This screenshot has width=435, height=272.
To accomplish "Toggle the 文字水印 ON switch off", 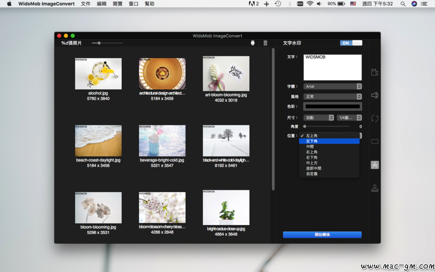I will [x=351, y=43].
